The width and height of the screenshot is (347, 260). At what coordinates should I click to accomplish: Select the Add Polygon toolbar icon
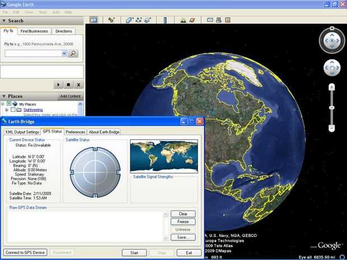129,20
